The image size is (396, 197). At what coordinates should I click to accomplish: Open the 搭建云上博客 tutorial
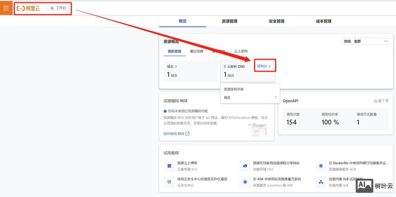coord(187,163)
